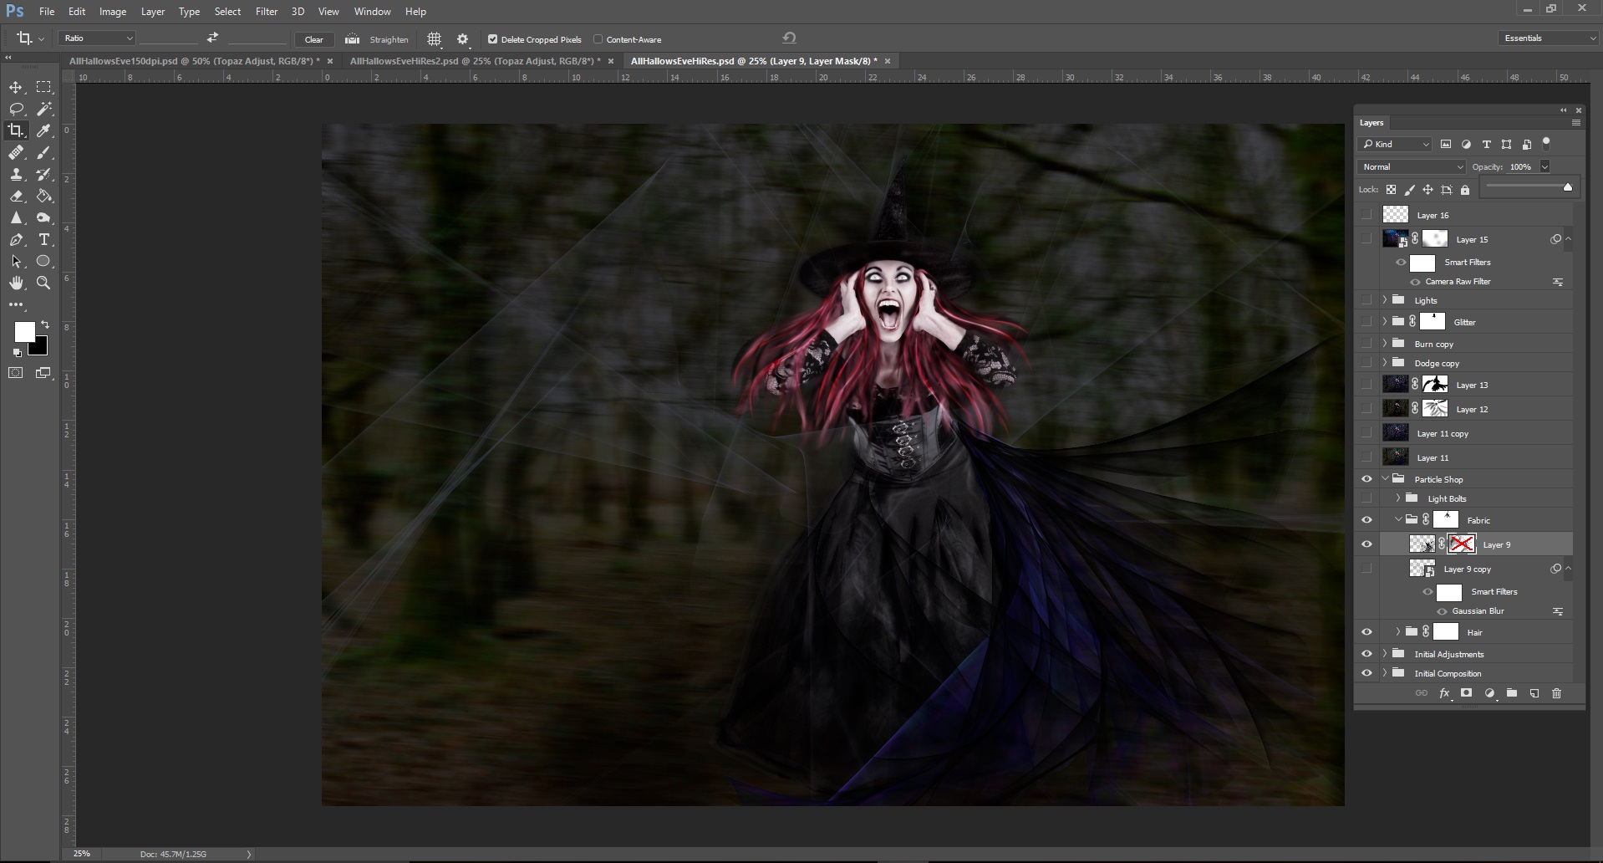Screen dimensions: 1603x863
Task: Click the Straighten button
Action: point(378,39)
